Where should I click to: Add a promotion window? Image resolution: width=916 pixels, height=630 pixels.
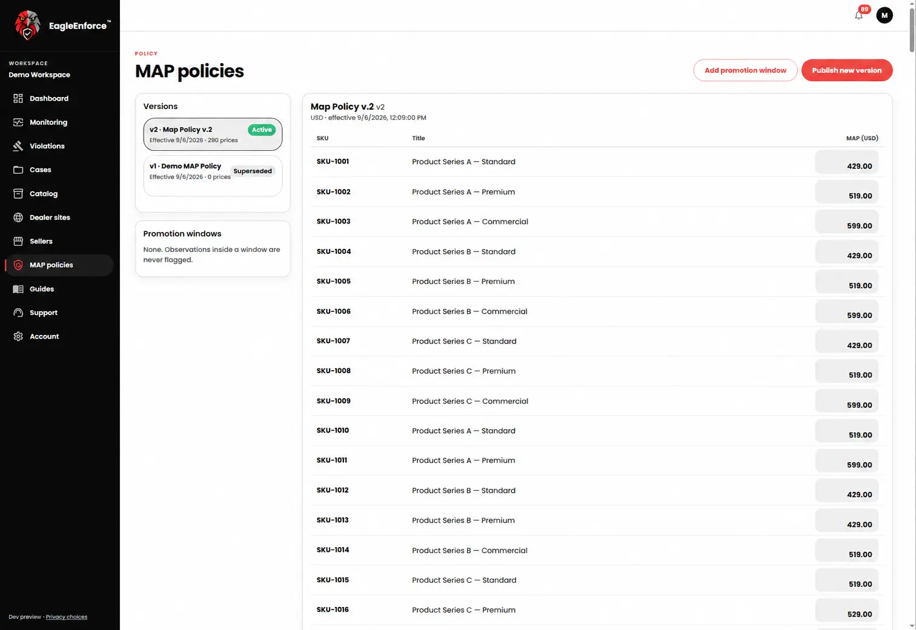click(x=745, y=70)
